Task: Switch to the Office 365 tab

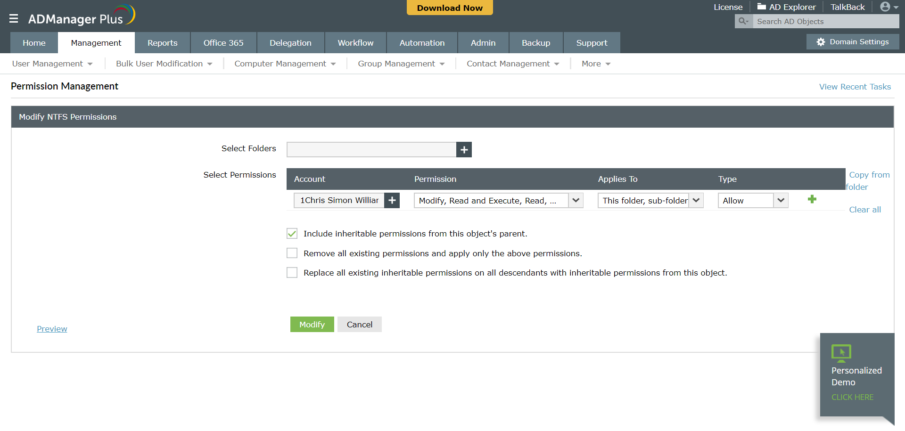Action: pyautogui.click(x=223, y=43)
